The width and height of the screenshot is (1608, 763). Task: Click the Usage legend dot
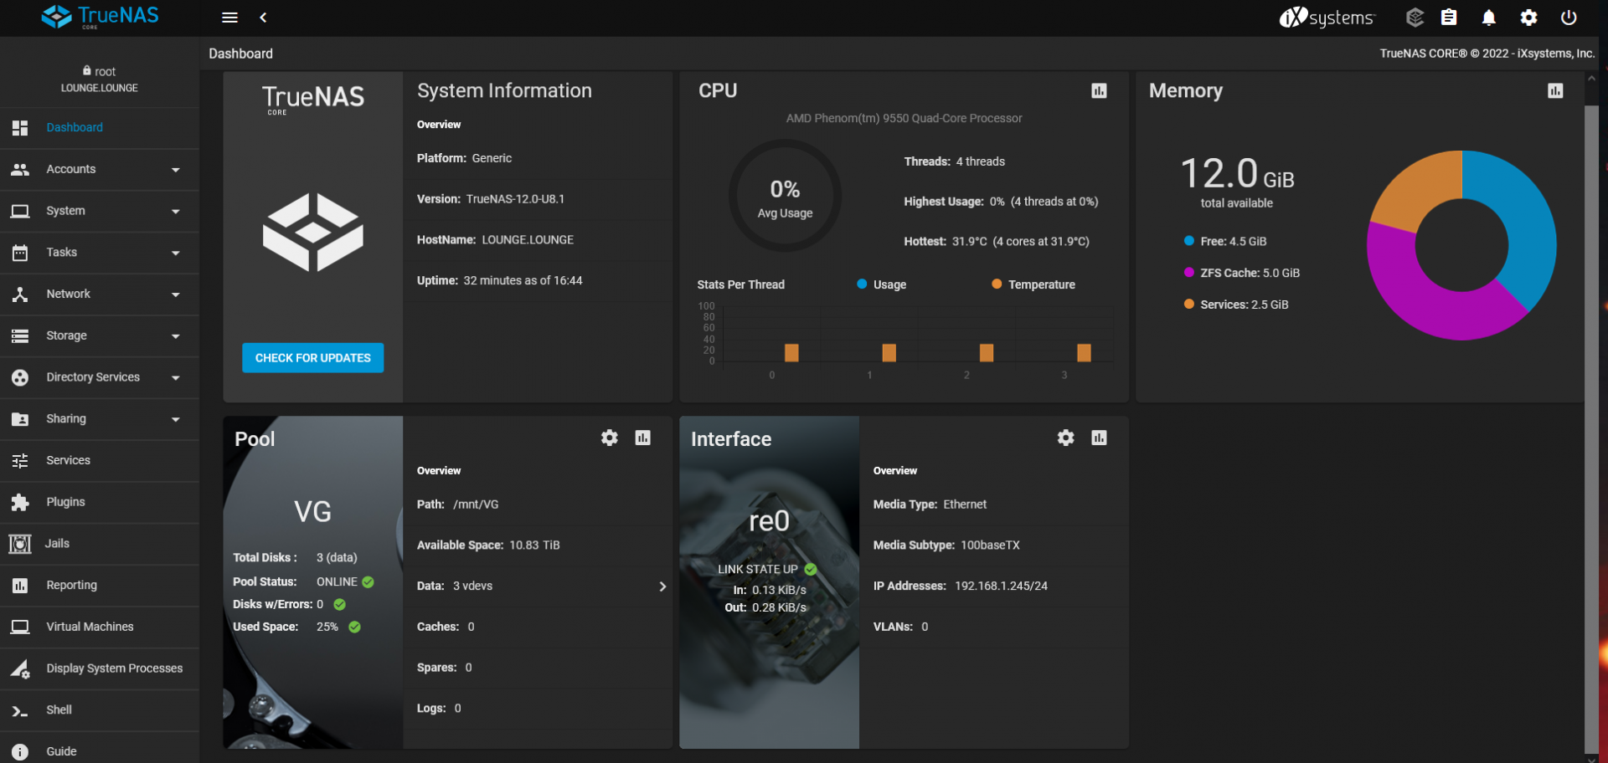pos(862,284)
